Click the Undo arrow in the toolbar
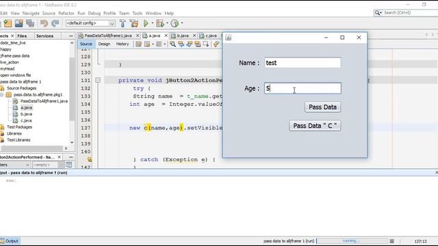438x246 pixels. 44,23
